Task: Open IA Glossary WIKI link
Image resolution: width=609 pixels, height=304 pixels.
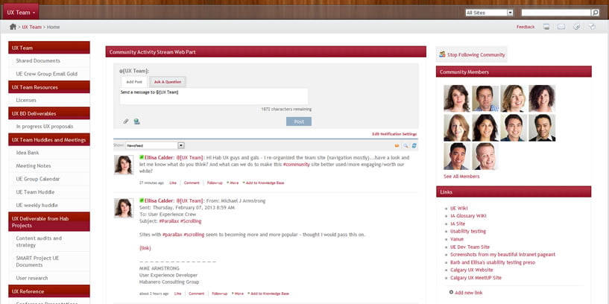Action: click(468, 216)
